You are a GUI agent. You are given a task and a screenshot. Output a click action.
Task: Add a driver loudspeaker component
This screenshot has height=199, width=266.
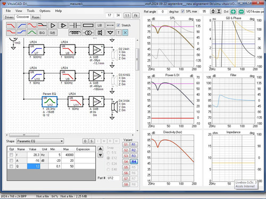(99, 32)
